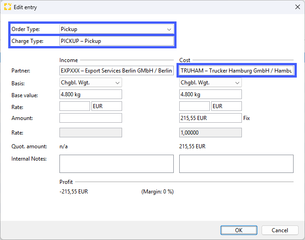Click the Charge Type field PICKUP – Pickup
The image size is (305, 240).
pos(117,41)
